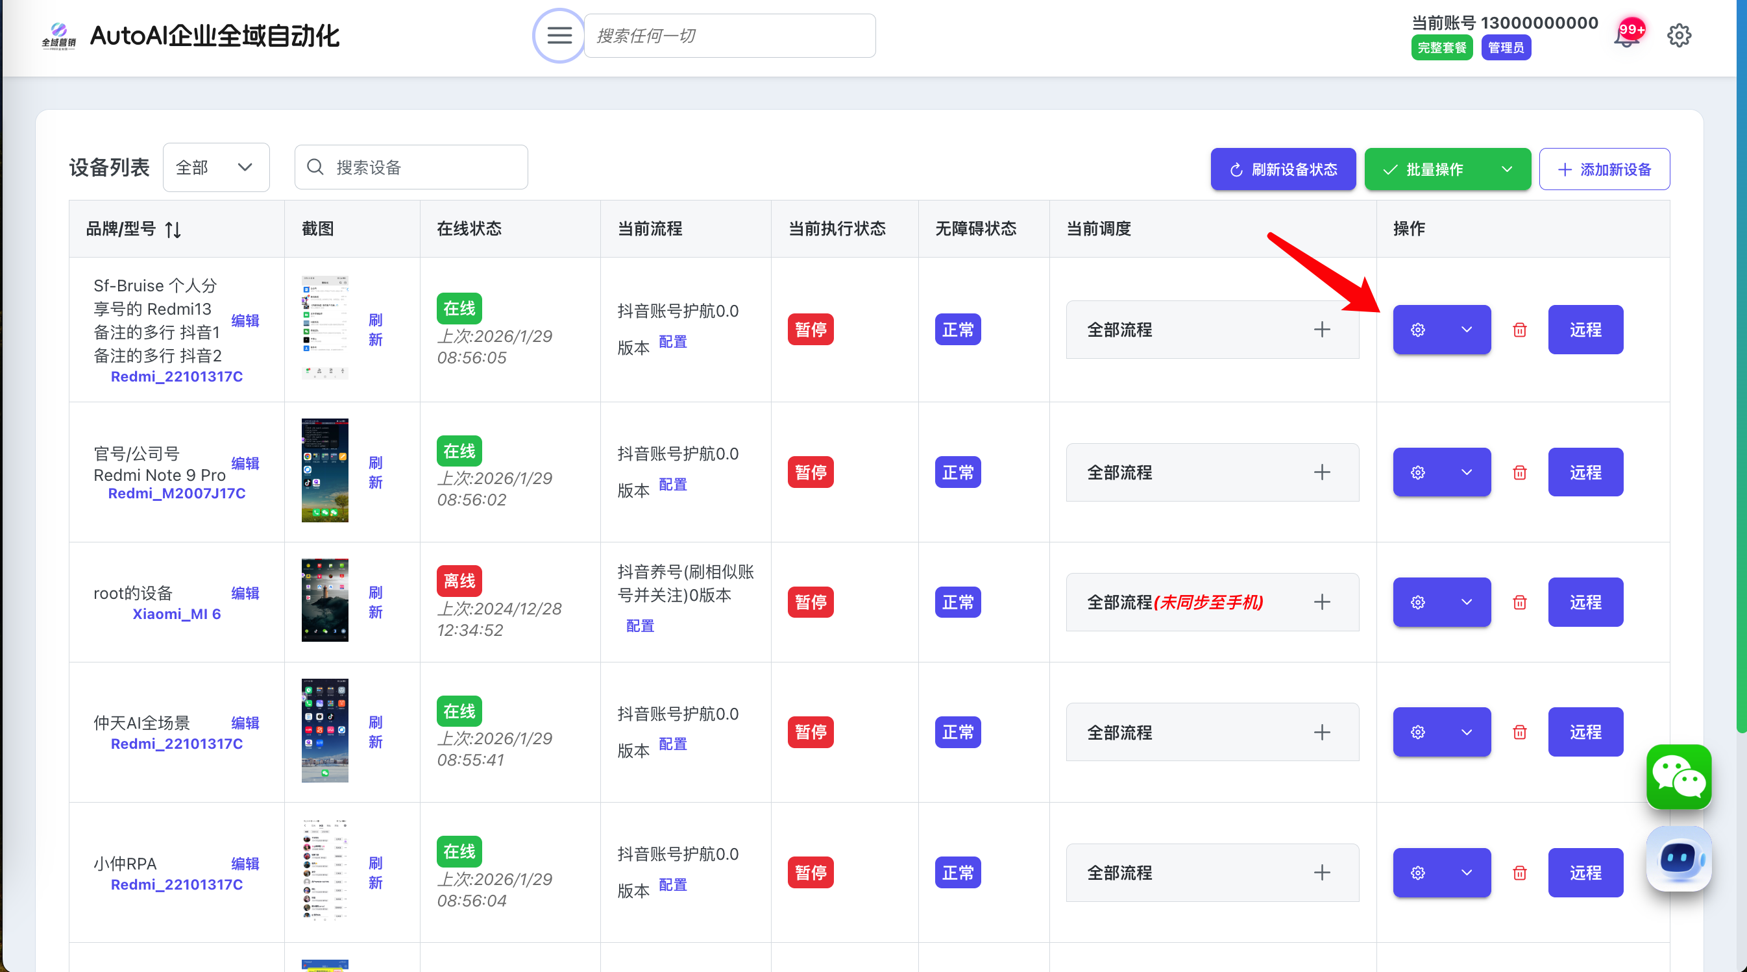This screenshot has height=972, width=1747.
Task: Click 刷新设备状态 button
Action: 1282,169
